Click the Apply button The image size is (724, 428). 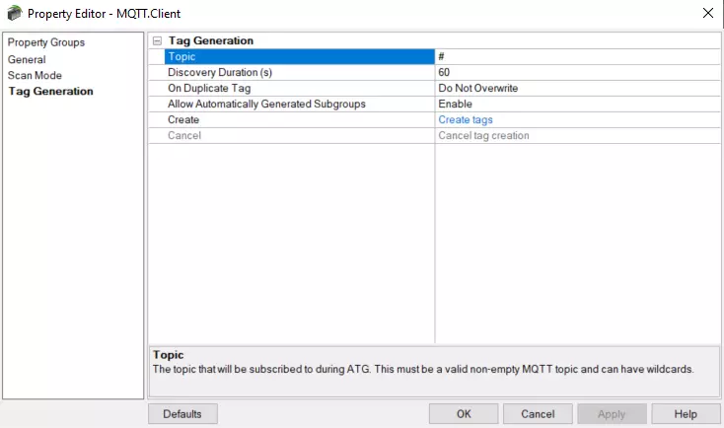tap(612, 413)
